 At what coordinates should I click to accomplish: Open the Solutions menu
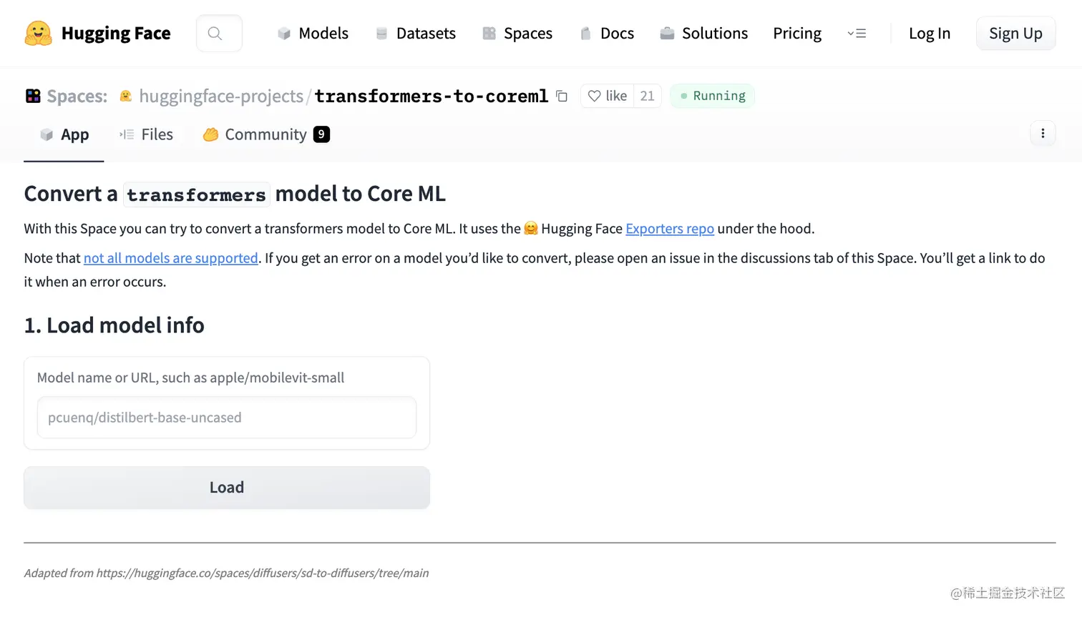pyautogui.click(x=703, y=34)
